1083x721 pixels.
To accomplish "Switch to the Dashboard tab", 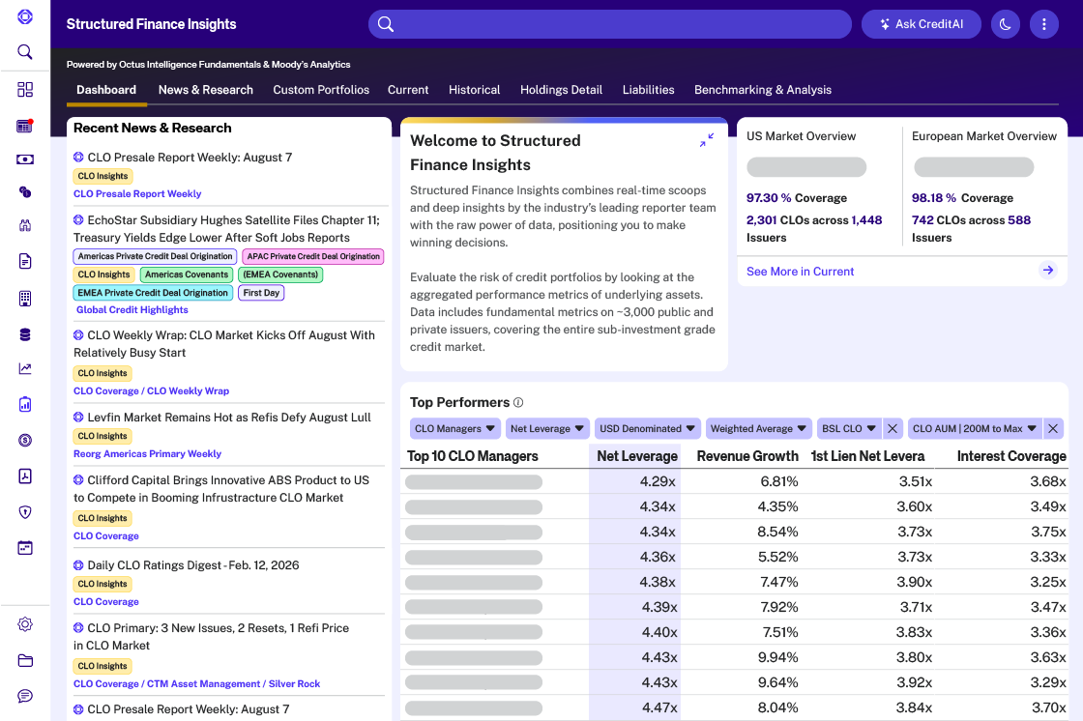I will [x=106, y=90].
